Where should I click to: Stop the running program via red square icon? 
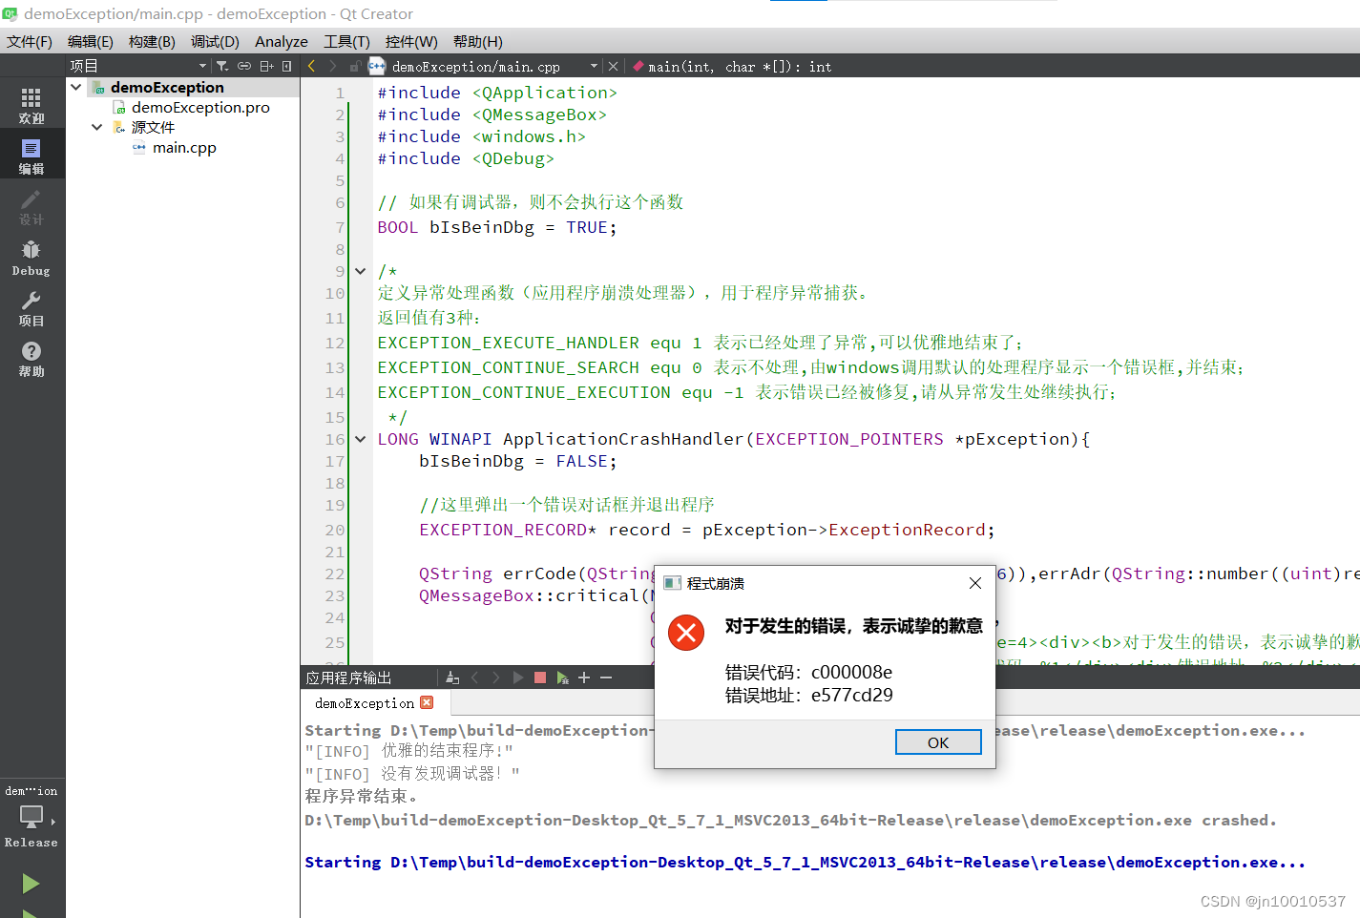pos(539,678)
